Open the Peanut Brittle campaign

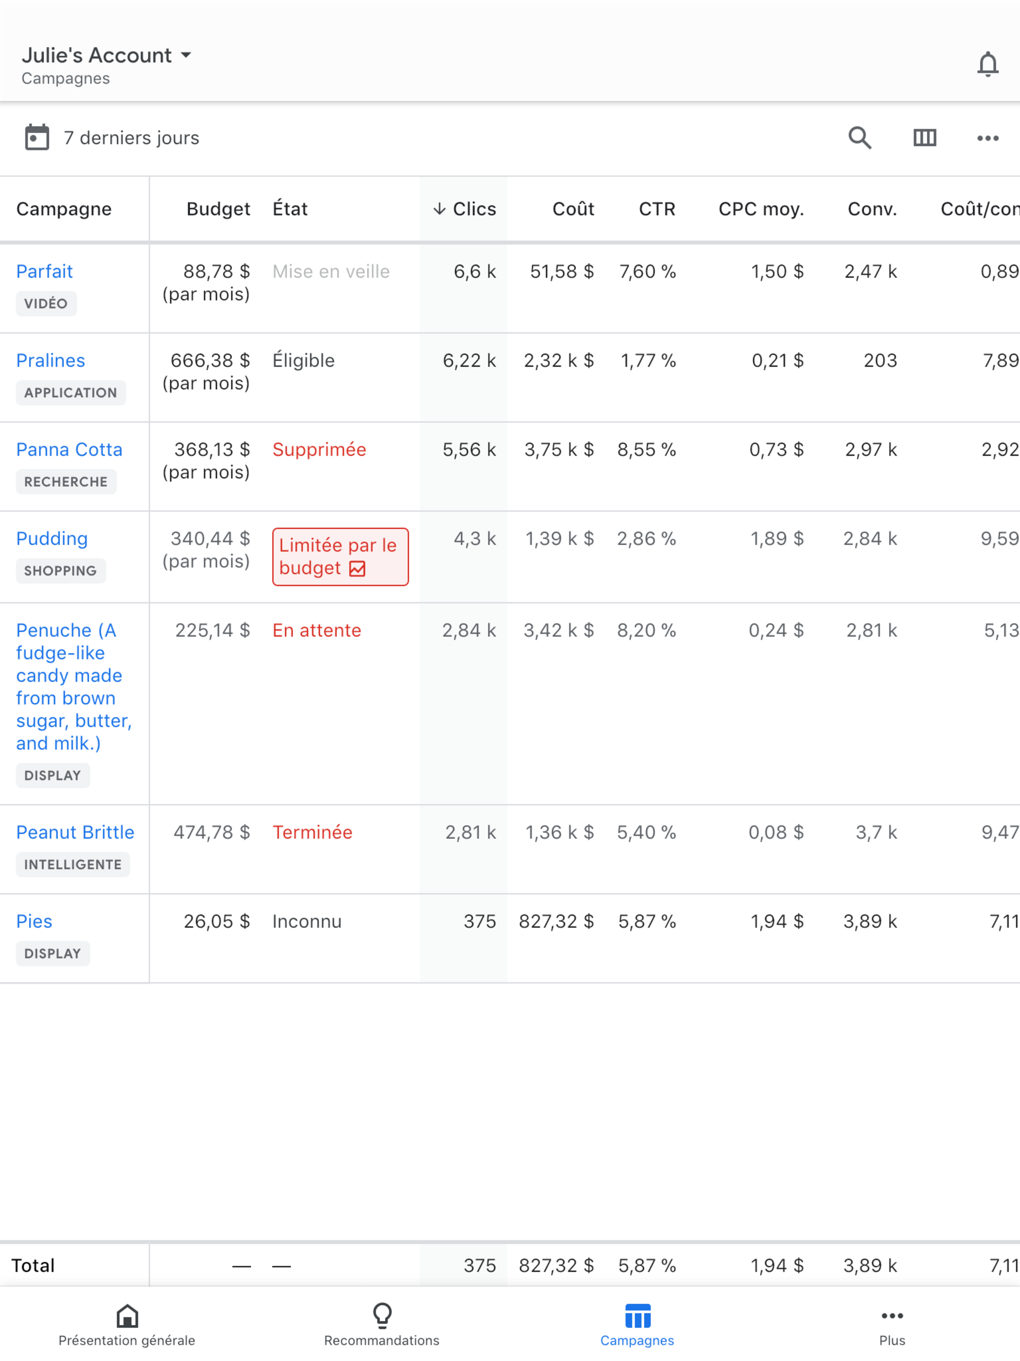[x=75, y=832]
